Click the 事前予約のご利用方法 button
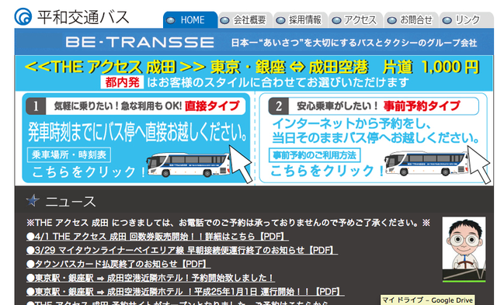This screenshot has height=305, width=497. click(315, 155)
